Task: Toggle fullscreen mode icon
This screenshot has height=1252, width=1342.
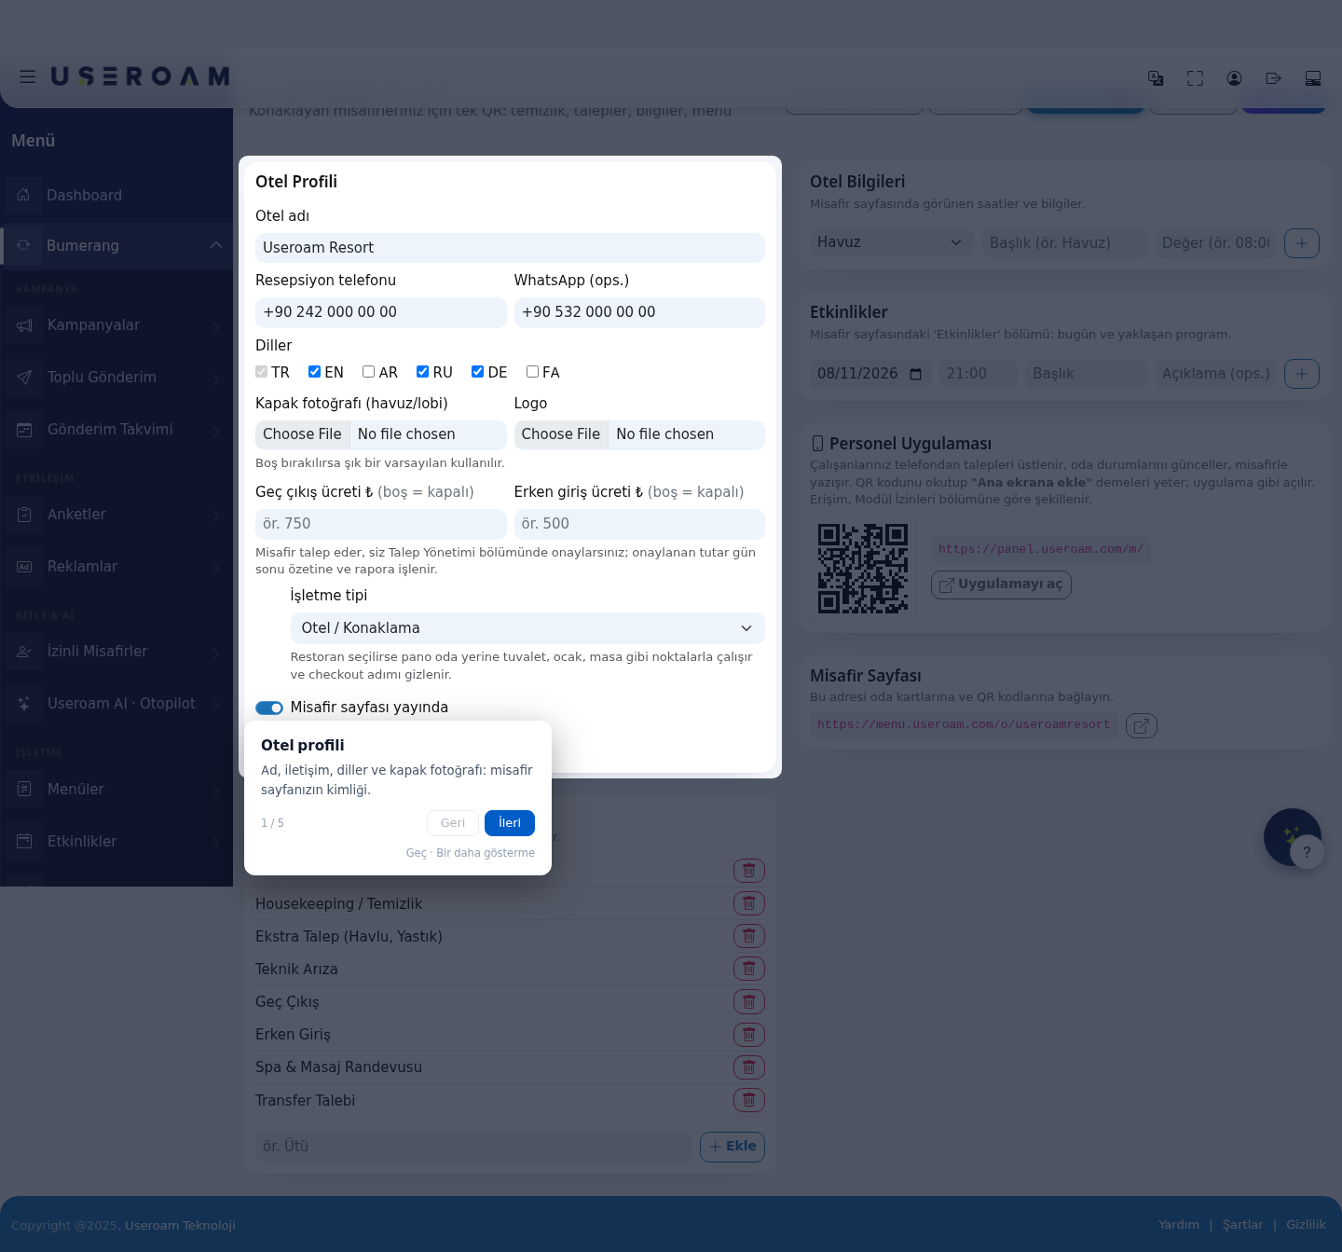Action: coord(1195,78)
